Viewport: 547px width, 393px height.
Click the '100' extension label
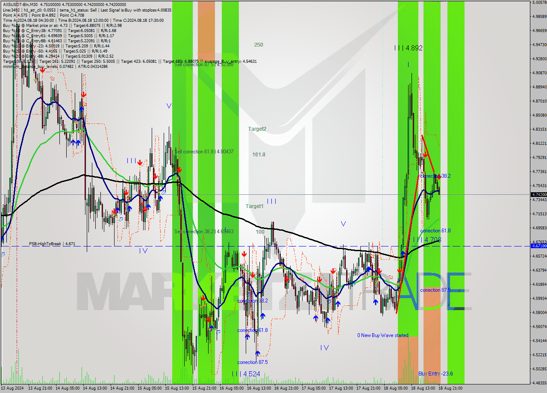tap(260, 232)
